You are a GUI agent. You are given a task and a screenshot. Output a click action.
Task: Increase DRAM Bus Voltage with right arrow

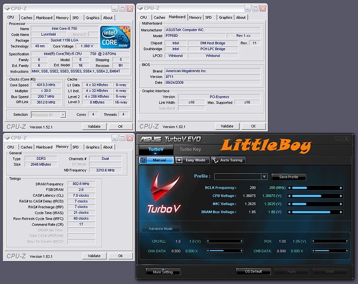[x=341, y=212]
